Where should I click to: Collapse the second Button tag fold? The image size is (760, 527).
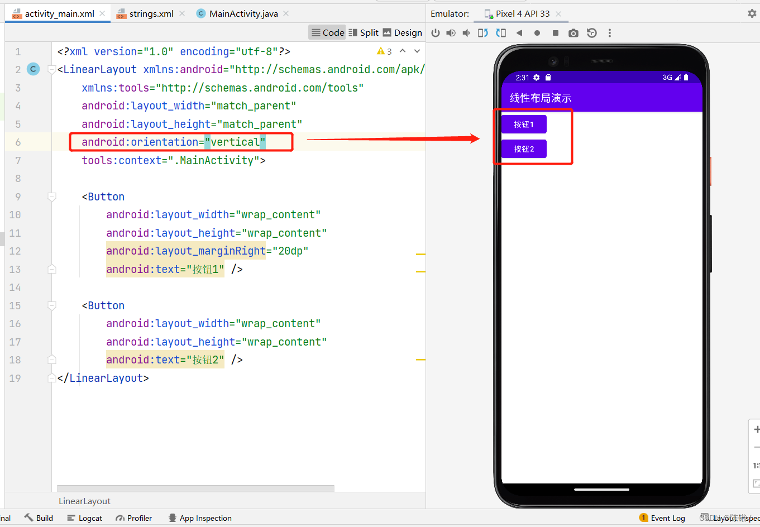pos(52,305)
